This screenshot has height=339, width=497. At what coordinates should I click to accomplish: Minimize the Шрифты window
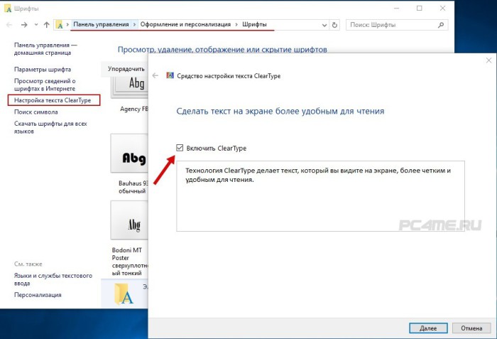point(396,9)
